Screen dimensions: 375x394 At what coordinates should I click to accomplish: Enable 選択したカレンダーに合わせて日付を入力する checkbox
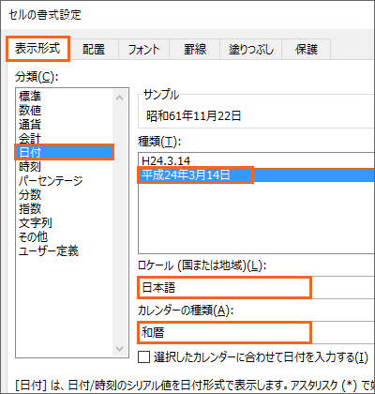pyautogui.click(x=143, y=356)
